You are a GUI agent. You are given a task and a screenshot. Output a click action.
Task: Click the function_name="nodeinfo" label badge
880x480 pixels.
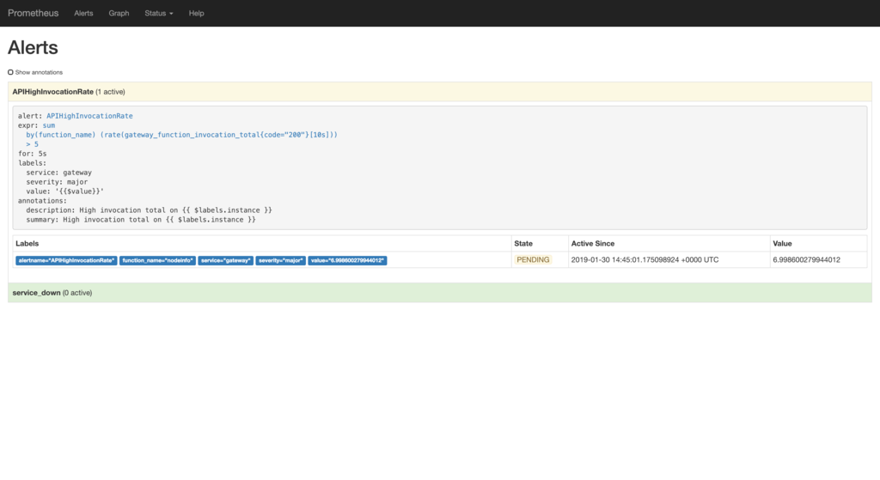tap(158, 260)
